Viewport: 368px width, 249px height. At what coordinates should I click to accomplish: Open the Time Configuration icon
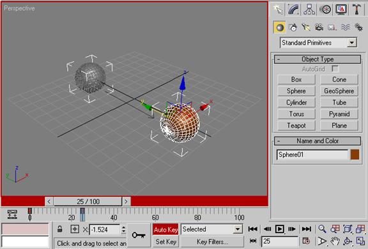click(x=306, y=241)
